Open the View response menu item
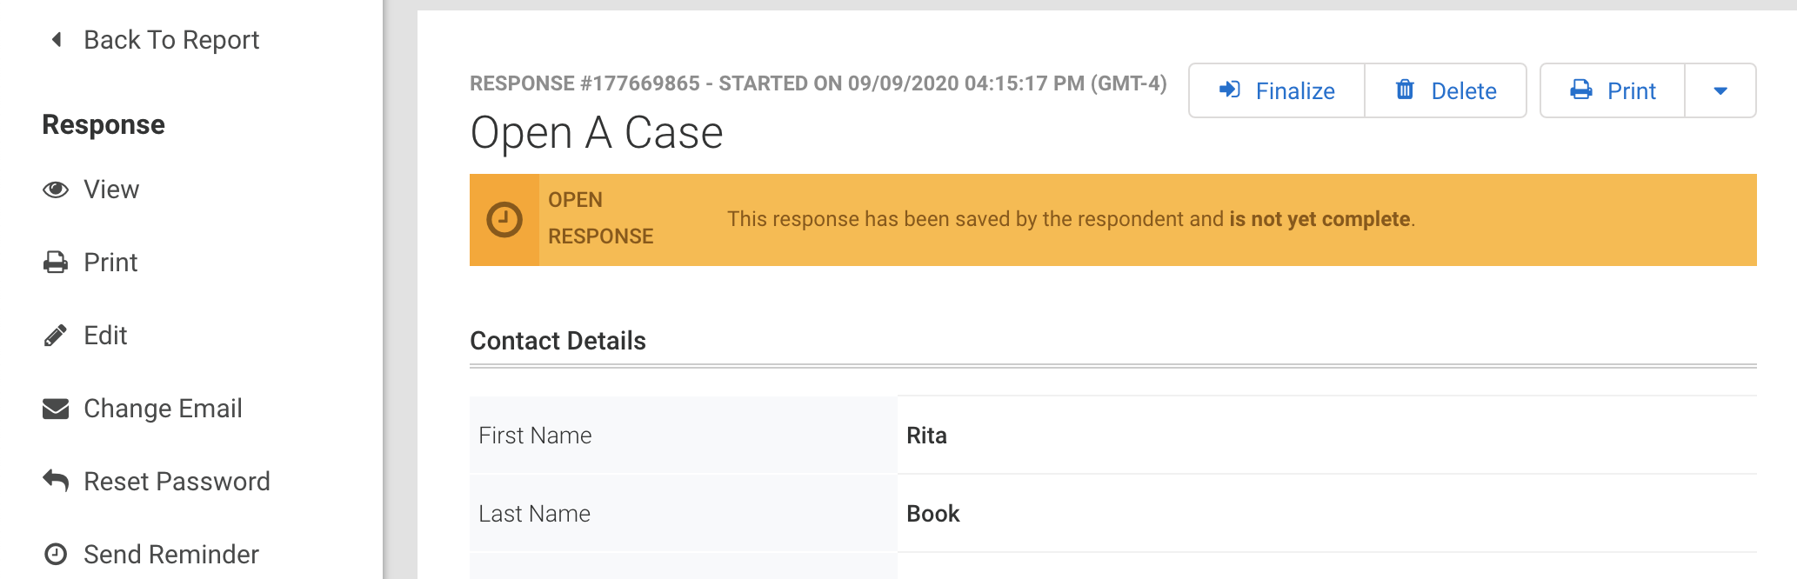This screenshot has width=1797, height=579. 111,190
